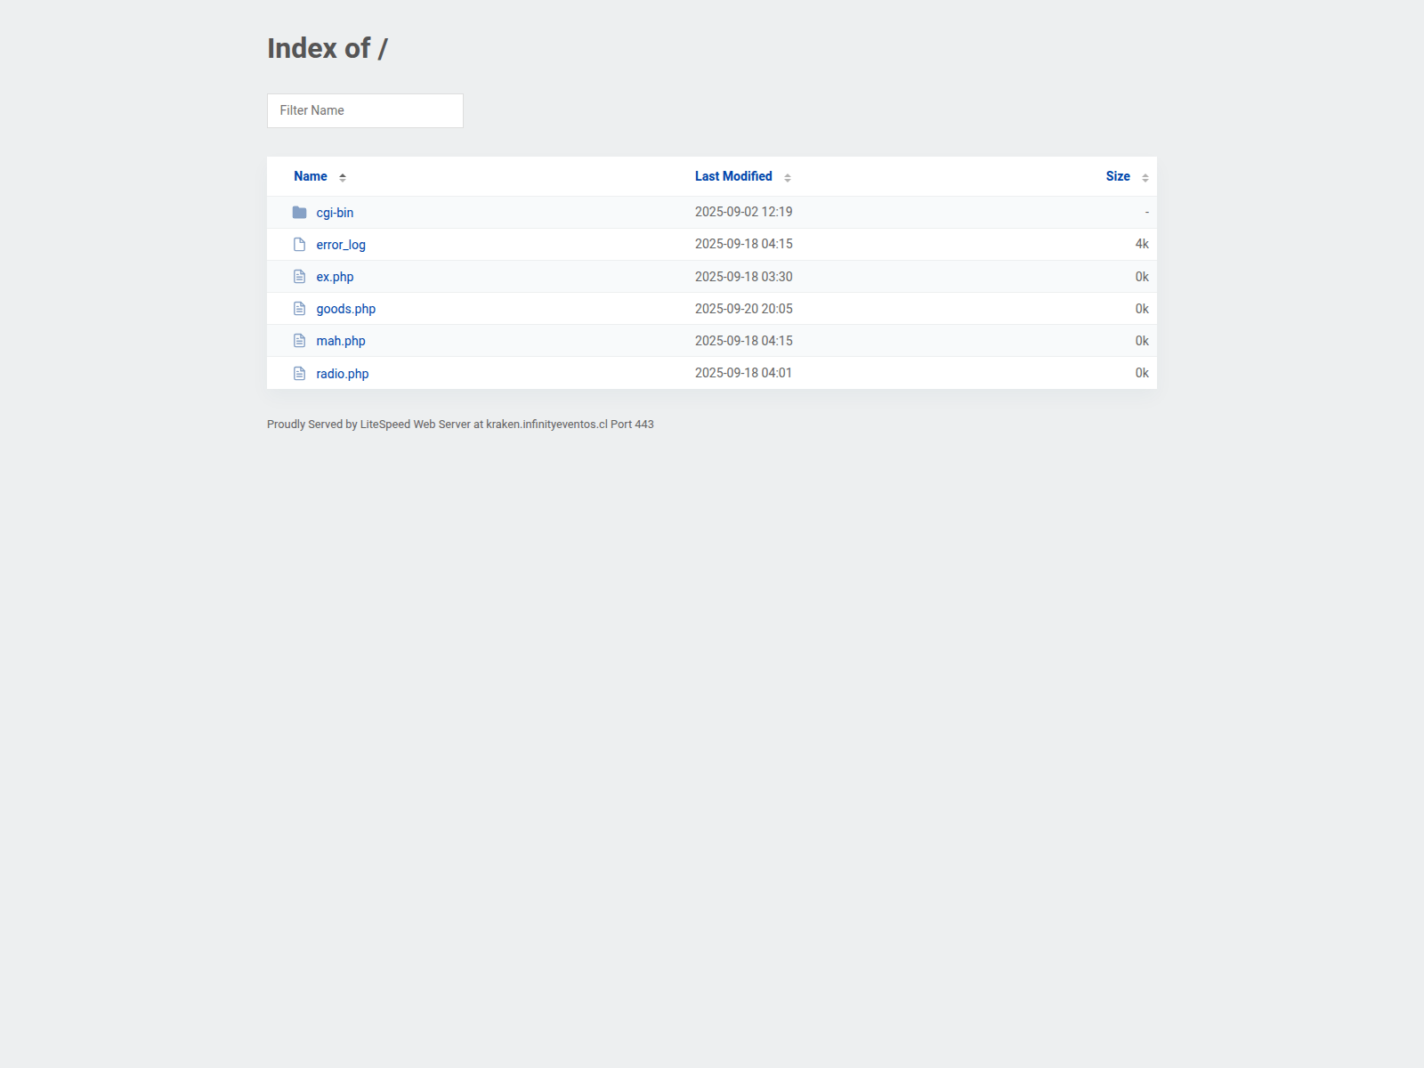1424x1068 pixels.
Task: Open ex.php from the listing
Action: [335, 276]
